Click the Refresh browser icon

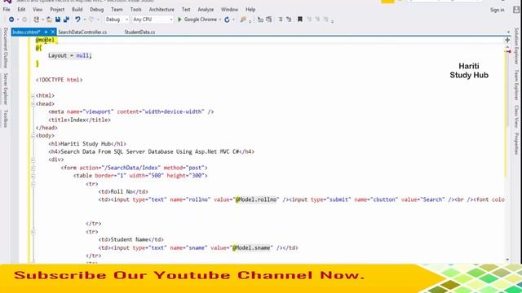click(227, 20)
